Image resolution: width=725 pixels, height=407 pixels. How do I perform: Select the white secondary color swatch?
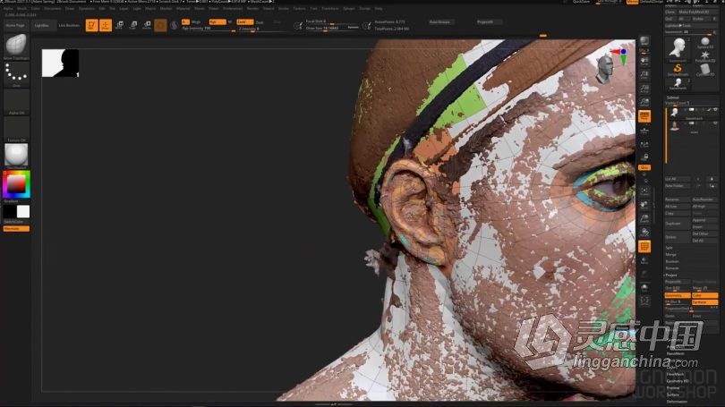coord(23,212)
